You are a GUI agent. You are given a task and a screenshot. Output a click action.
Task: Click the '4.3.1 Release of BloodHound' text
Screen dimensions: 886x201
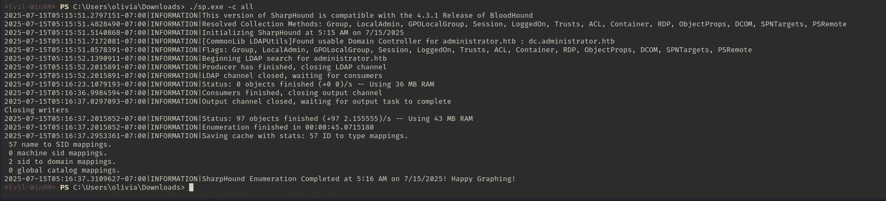click(x=475, y=16)
